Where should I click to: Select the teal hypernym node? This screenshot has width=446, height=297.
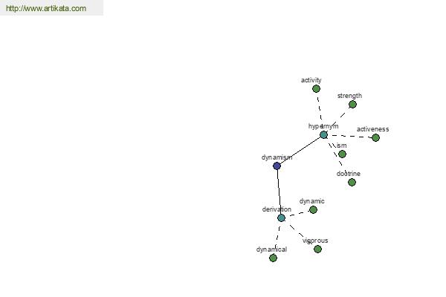pyautogui.click(x=323, y=134)
